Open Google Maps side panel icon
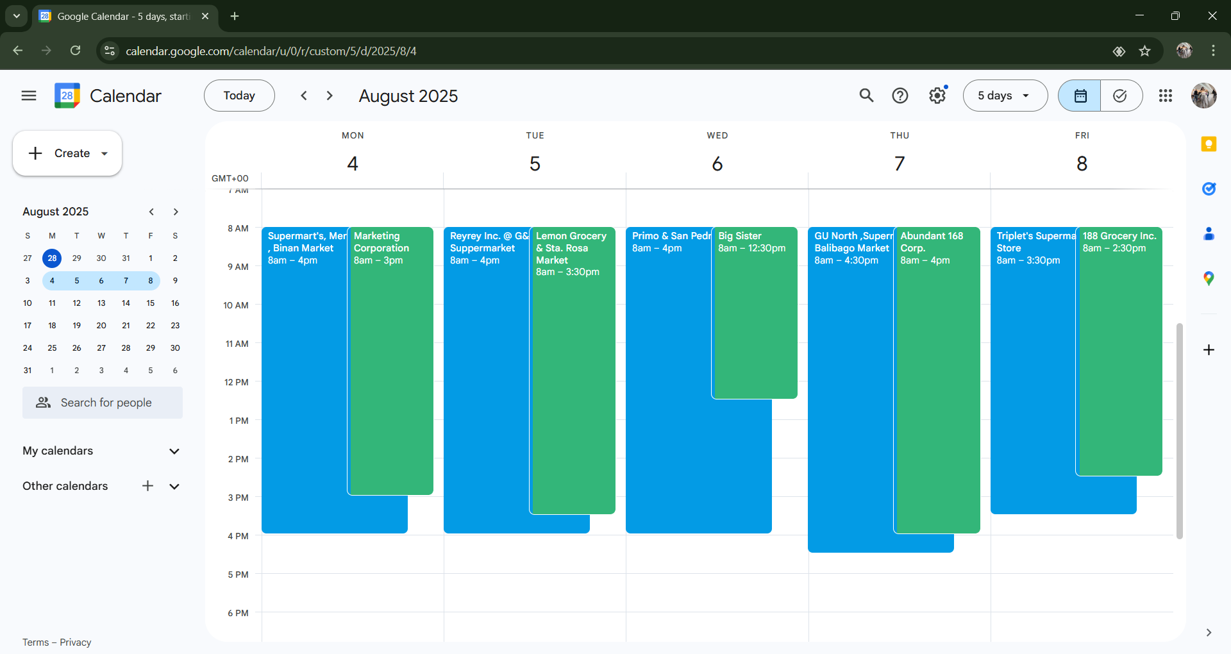Screen dimensions: 1231x654 [1209, 278]
